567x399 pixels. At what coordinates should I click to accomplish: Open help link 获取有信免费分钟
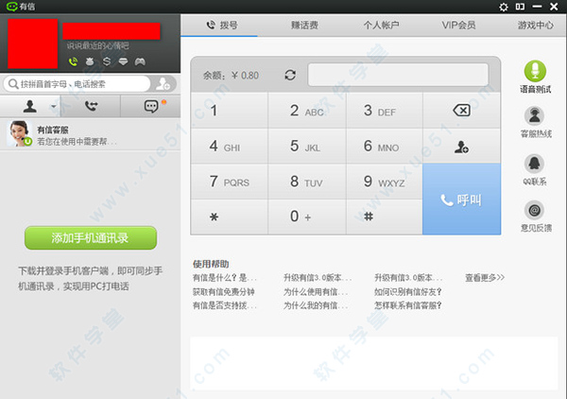coord(223,291)
